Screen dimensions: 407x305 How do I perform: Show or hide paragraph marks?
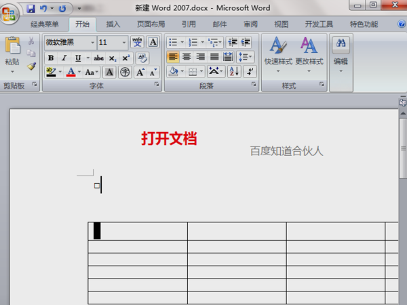click(250, 71)
